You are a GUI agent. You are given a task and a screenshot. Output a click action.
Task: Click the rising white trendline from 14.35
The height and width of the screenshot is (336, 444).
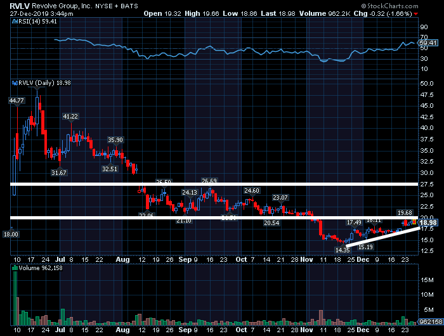[x=382, y=237]
